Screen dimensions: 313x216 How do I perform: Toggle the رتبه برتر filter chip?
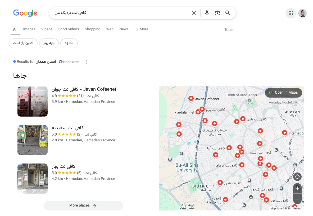point(49,43)
